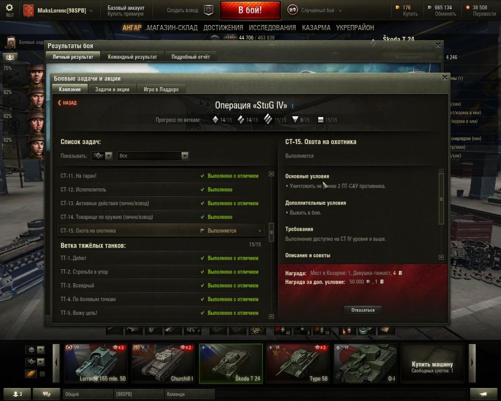The width and height of the screenshot is (501, 401).
Task: Click the ammo slot showing 0 shells
Action: pos(302,330)
